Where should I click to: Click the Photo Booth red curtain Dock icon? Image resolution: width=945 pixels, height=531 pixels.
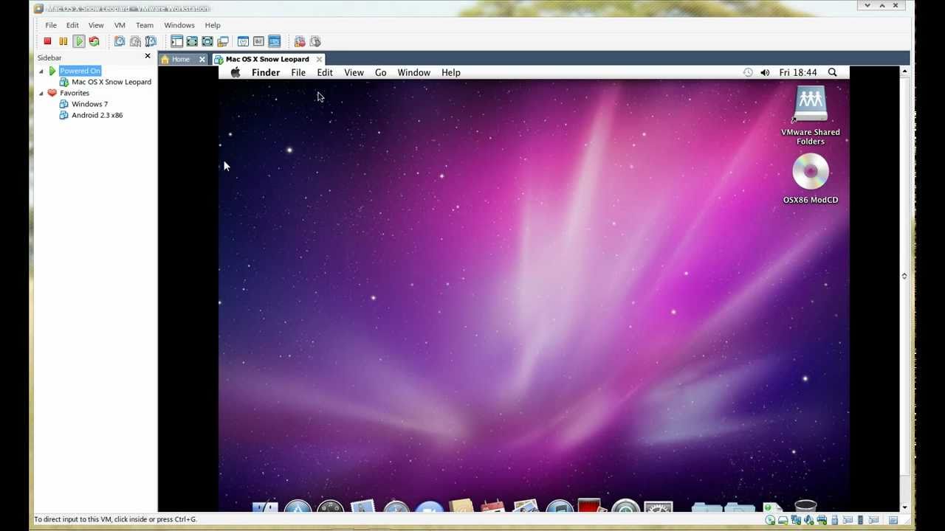click(591, 507)
